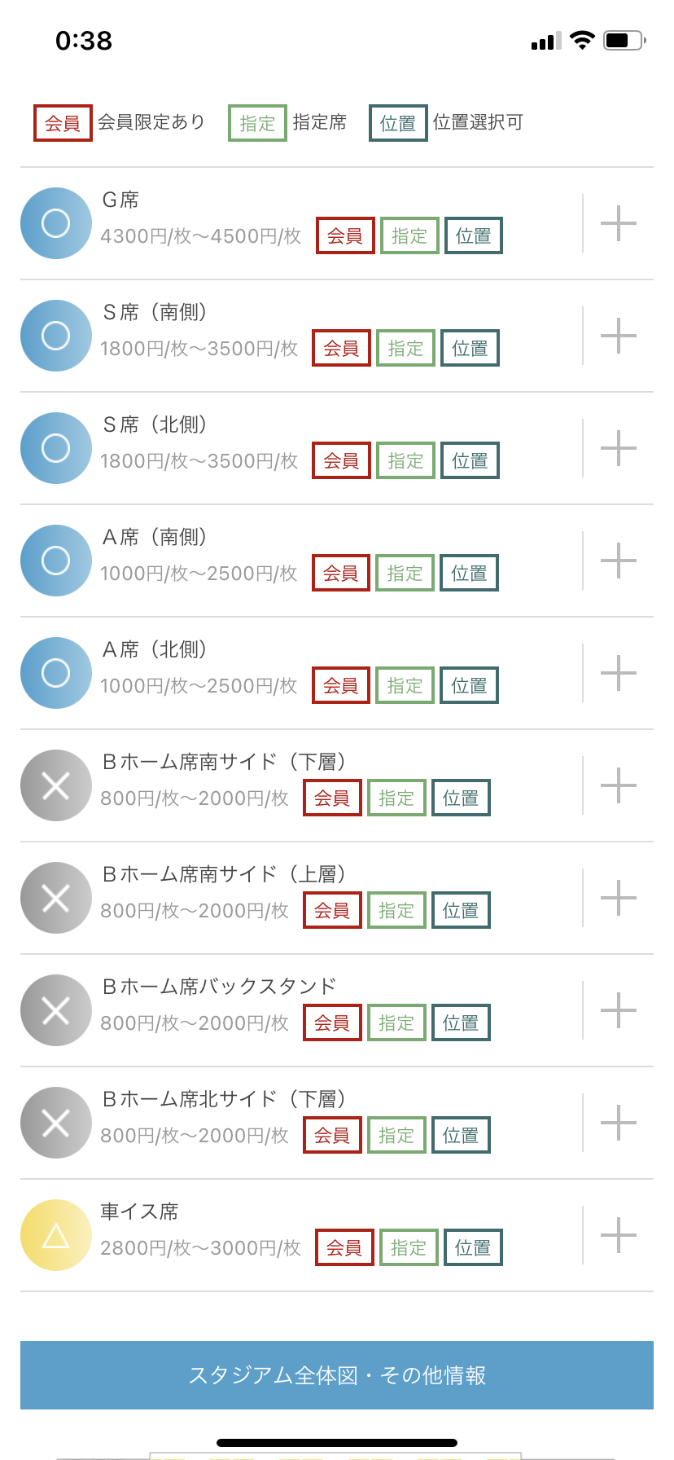This screenshot has height=1460, width=674.
Task: Expand A席（南側） using its plus icon
Action: [618, 561]
